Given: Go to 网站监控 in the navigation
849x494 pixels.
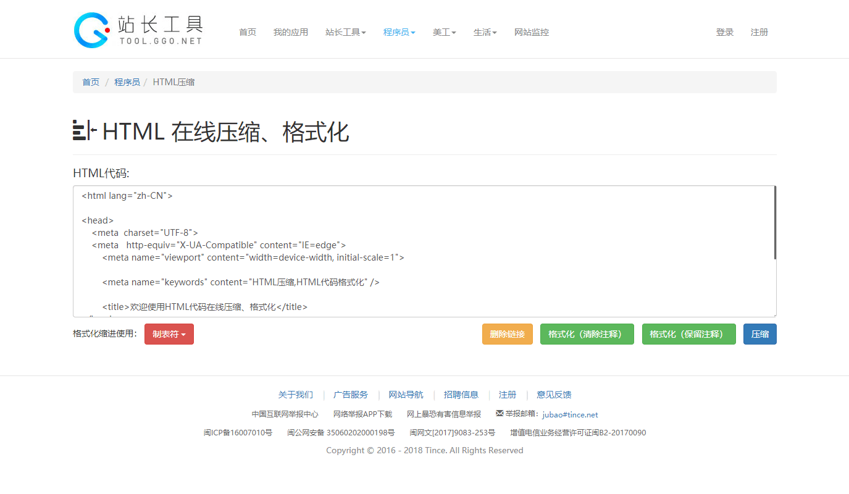Looking at the screenshot, I should pyautogui.click(x=532, y=32).
